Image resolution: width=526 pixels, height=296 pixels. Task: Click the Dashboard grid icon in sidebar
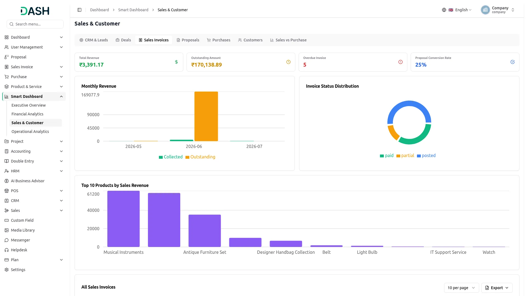pos(7,37)
